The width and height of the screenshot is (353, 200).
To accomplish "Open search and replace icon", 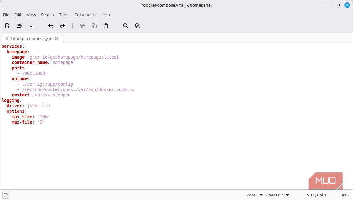I will [137, 26].
